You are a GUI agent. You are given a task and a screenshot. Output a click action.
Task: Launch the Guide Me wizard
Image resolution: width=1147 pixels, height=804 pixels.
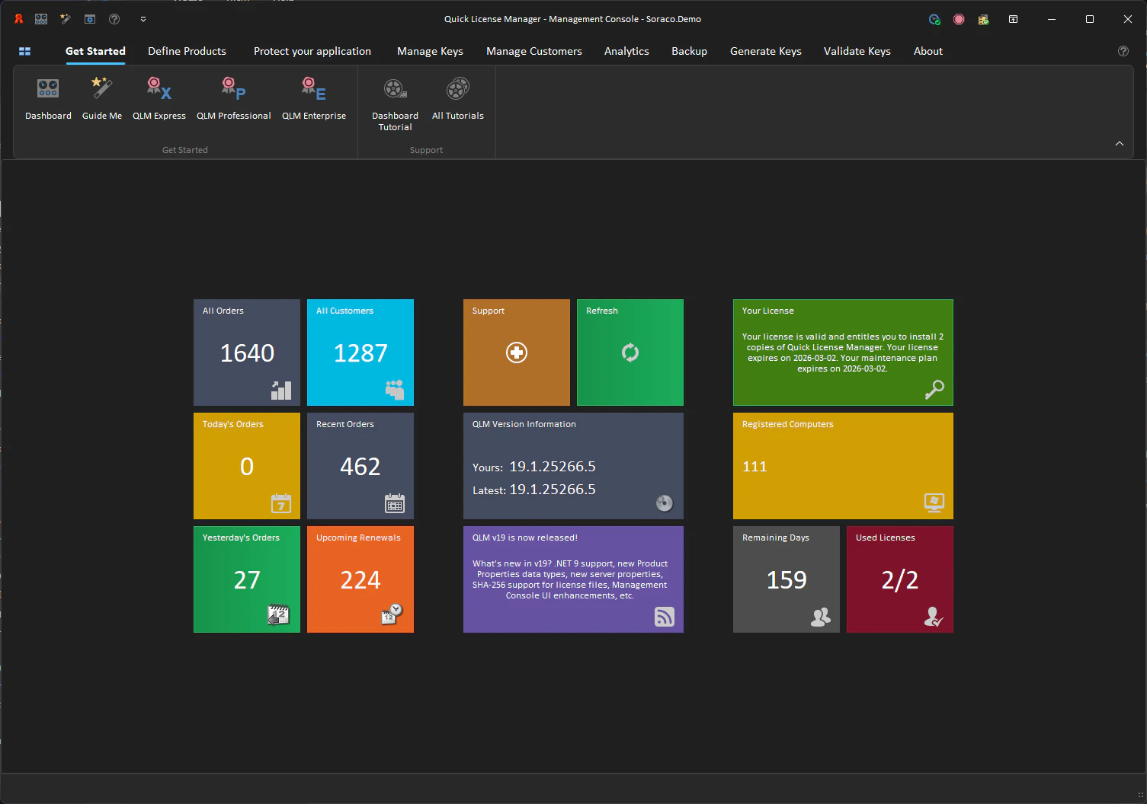coord(101,97)
